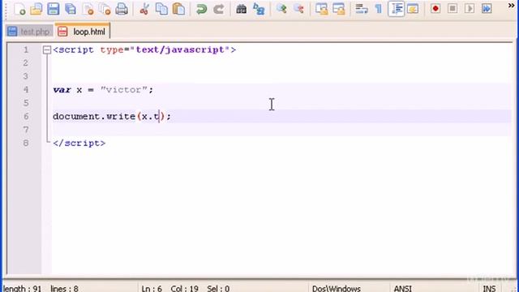Click "Col : 19" in the status bar
The width and height of the screenshot is (519, 292).
click(x=184, y=289)
